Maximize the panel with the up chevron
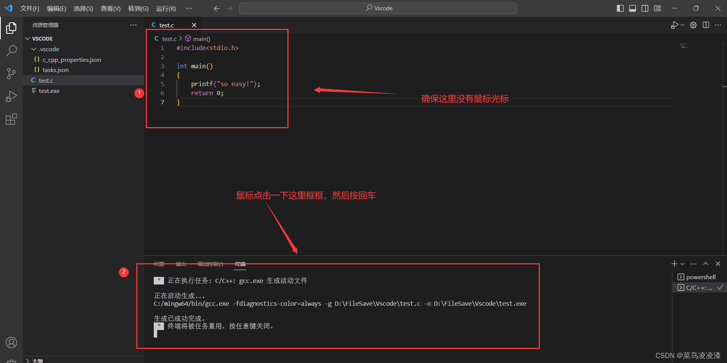Image resolution: width=727 pixels, height=363 pixels. point(706,264)
